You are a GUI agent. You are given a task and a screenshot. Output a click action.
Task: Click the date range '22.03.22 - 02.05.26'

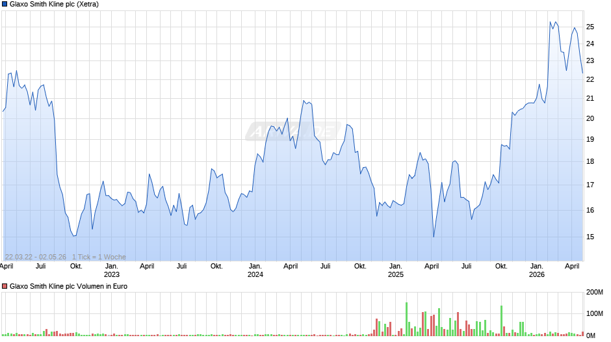[x=36, y=257]
